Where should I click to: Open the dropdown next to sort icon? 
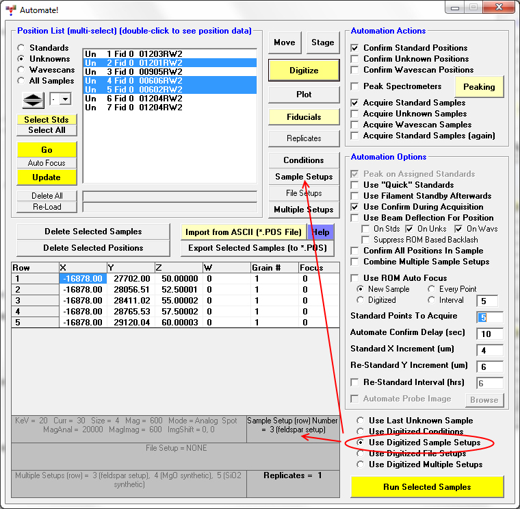65,100
